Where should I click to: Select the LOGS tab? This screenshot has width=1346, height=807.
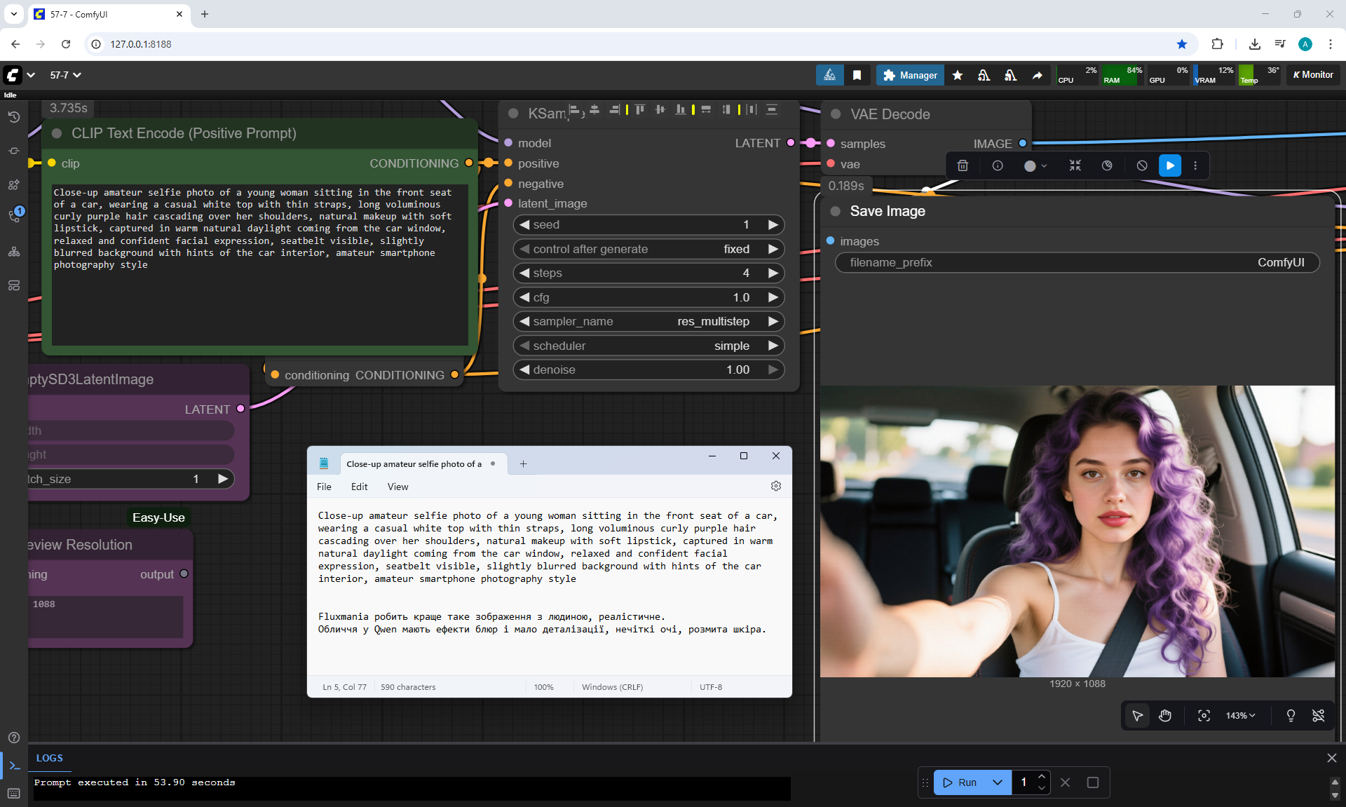tap(49, 758)
